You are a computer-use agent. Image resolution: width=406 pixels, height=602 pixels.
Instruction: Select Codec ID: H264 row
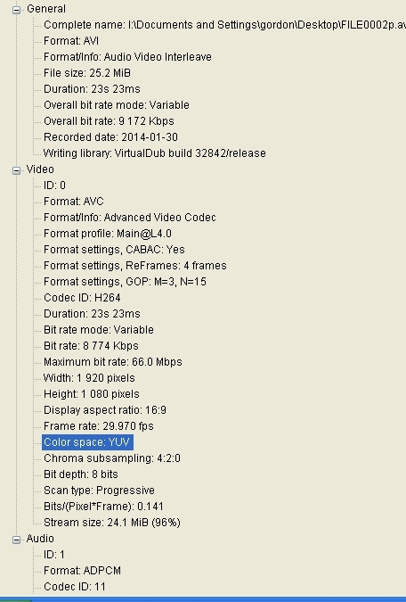point(82,298)
